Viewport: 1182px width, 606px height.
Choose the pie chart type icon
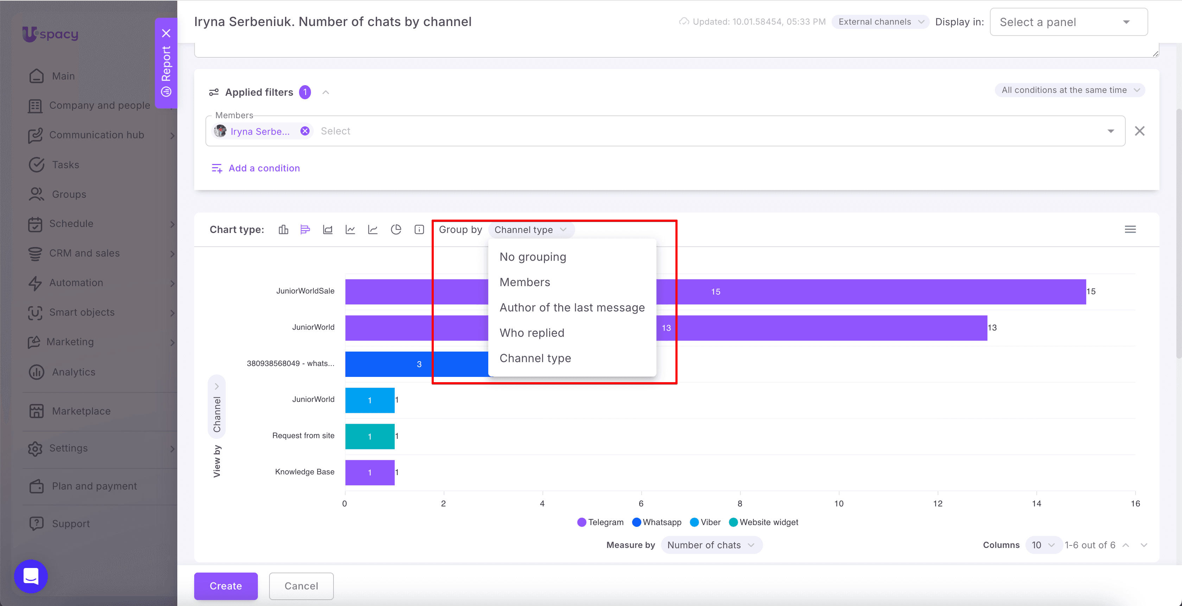click(396, 229)
